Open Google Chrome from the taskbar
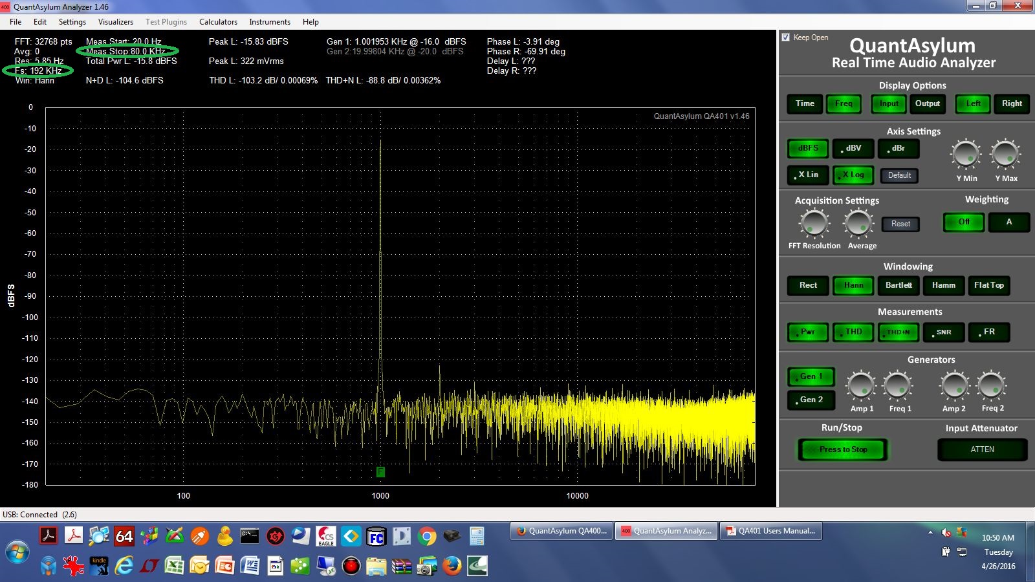The width and height of the screenshot is (1035, 582). [x=426, y=536]
